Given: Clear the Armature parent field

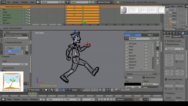Looking at the screenshot, I should click(x=158, y=84).
